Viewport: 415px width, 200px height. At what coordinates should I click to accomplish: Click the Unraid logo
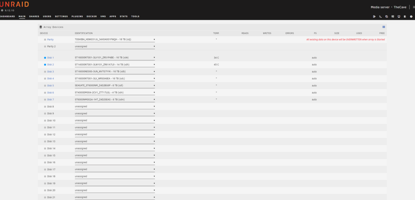(14, 4)
